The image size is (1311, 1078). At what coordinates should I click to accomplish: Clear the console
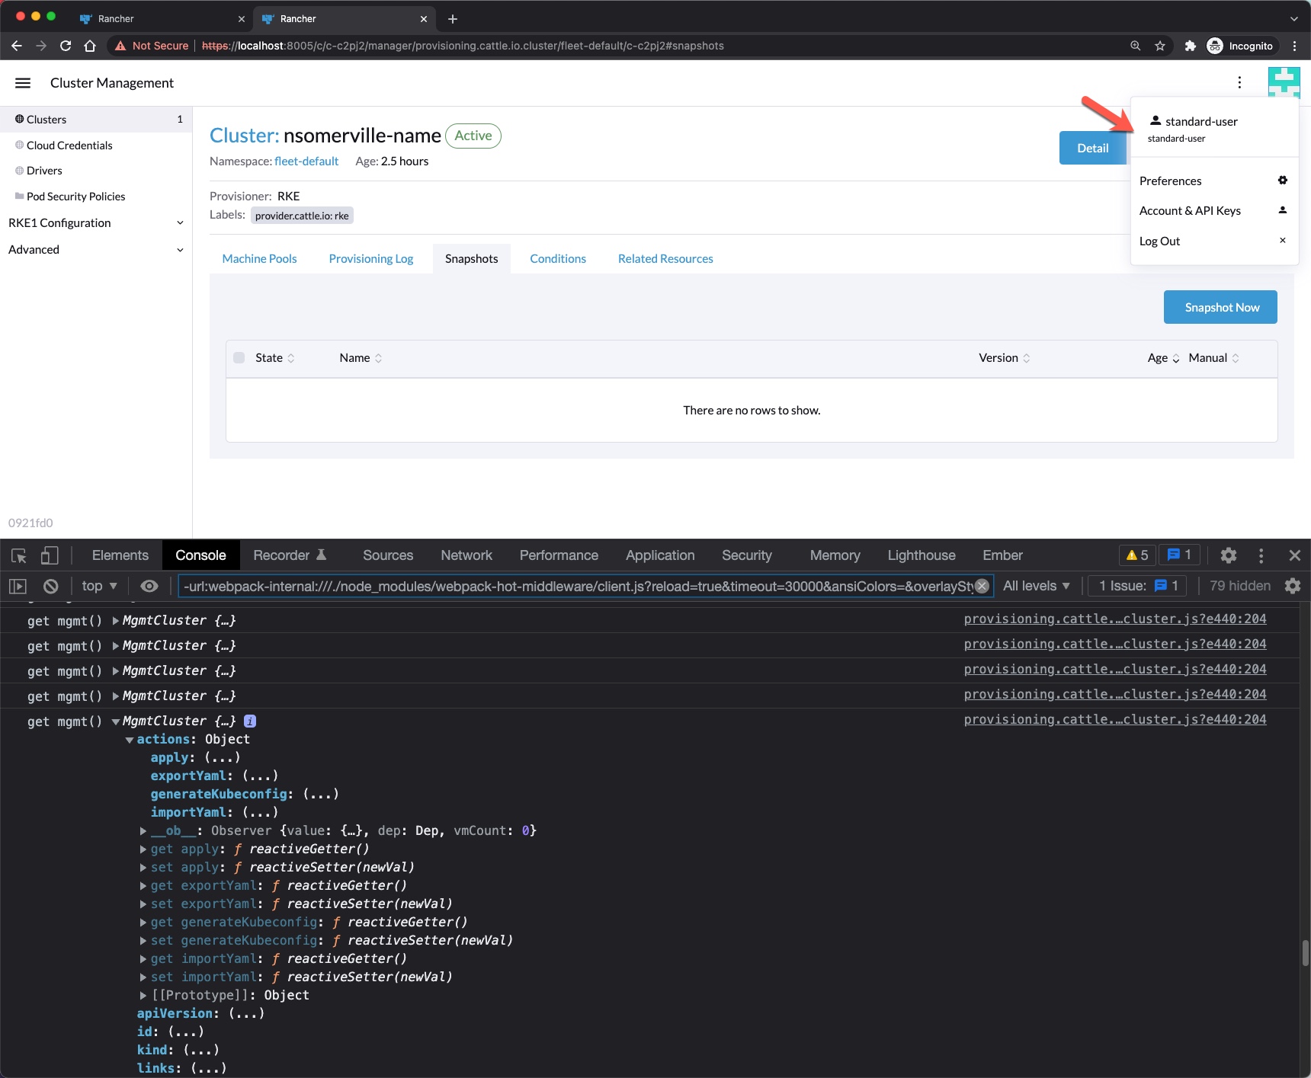50,586
